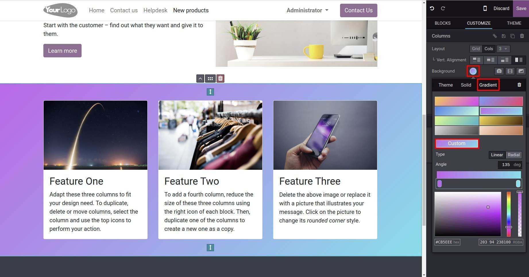Click background video film icon
The width and height of the screenshot is (529, 277).
(x=510, y=71)
